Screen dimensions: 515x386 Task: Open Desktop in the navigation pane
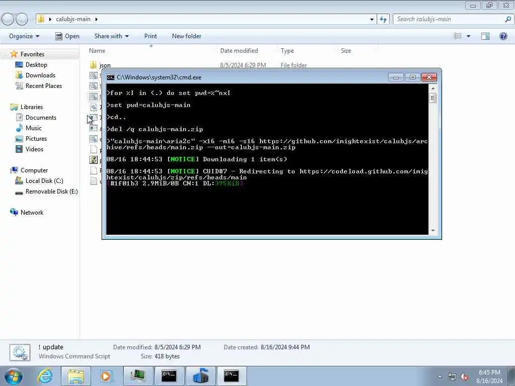tap(36, 65)
